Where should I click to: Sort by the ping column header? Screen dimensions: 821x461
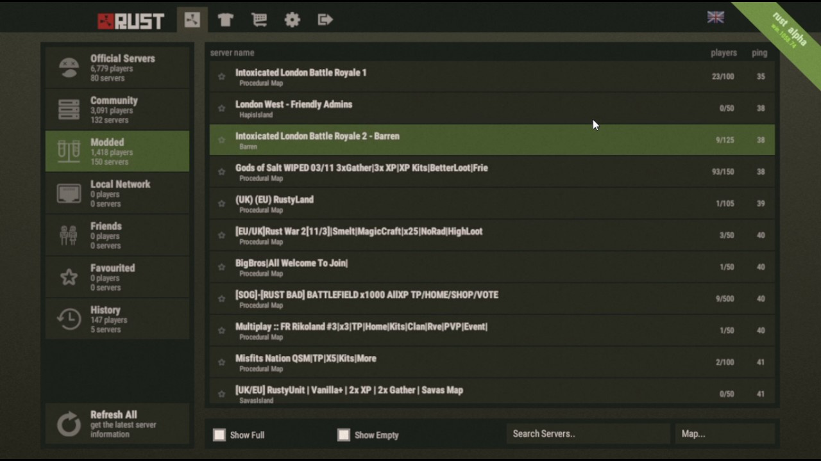tap(759, 53)
